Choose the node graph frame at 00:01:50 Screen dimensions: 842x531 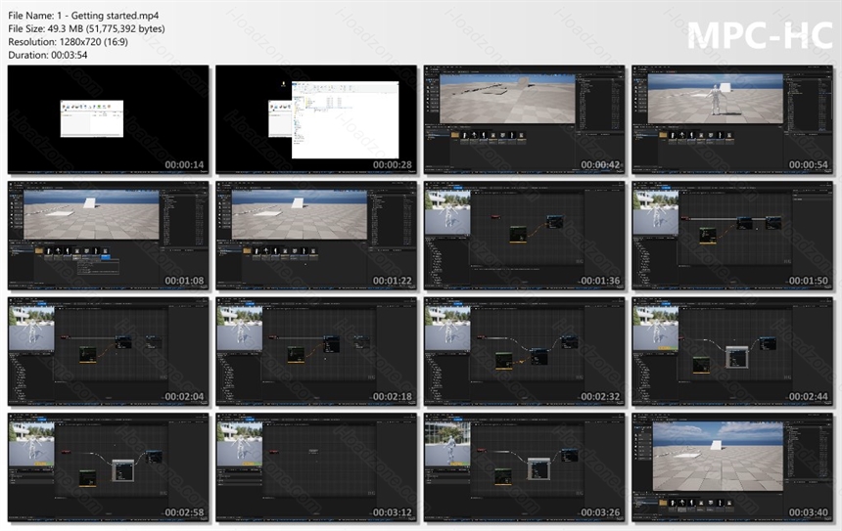[x=732, y=236]
